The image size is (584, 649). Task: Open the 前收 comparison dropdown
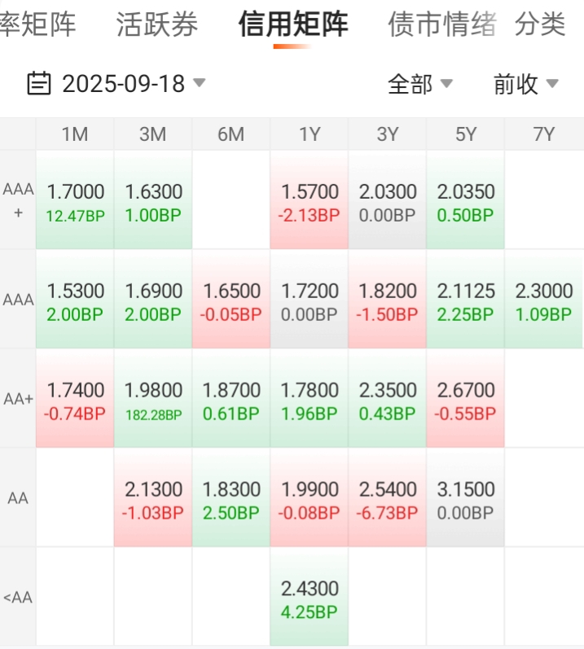526,84
